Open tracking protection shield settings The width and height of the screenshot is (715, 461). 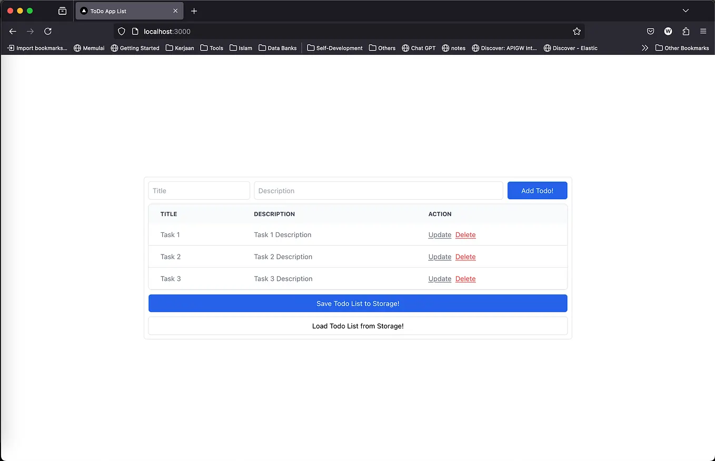point(121,31)
